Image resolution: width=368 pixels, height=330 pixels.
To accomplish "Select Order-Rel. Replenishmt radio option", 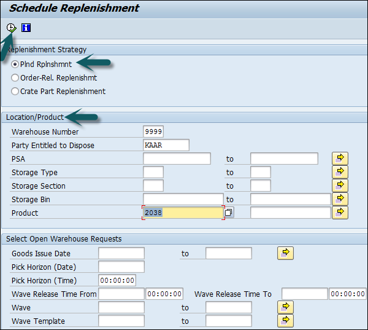I will (x=15, y=78).
